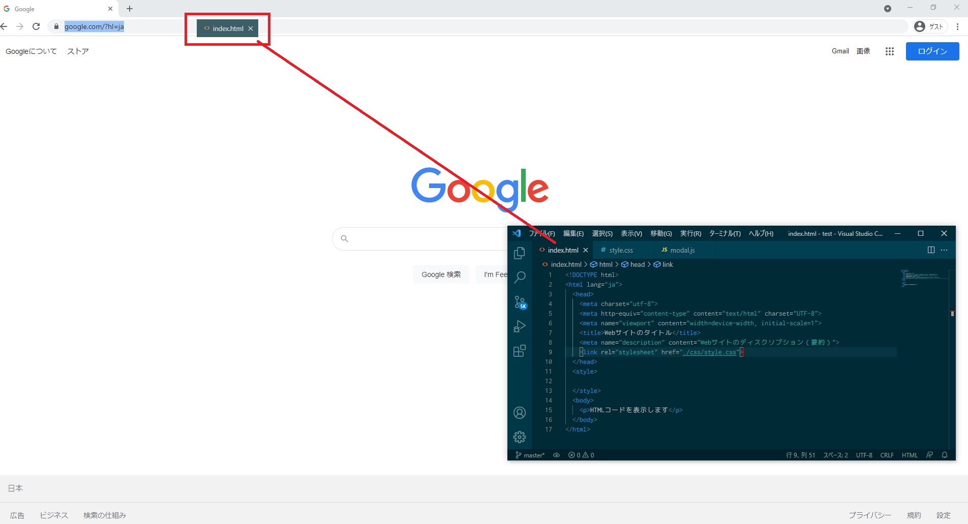The height and width of the screenshot is (524, 968).
Task: Open Source Control view in VS Code
Action: coord(520,302)
